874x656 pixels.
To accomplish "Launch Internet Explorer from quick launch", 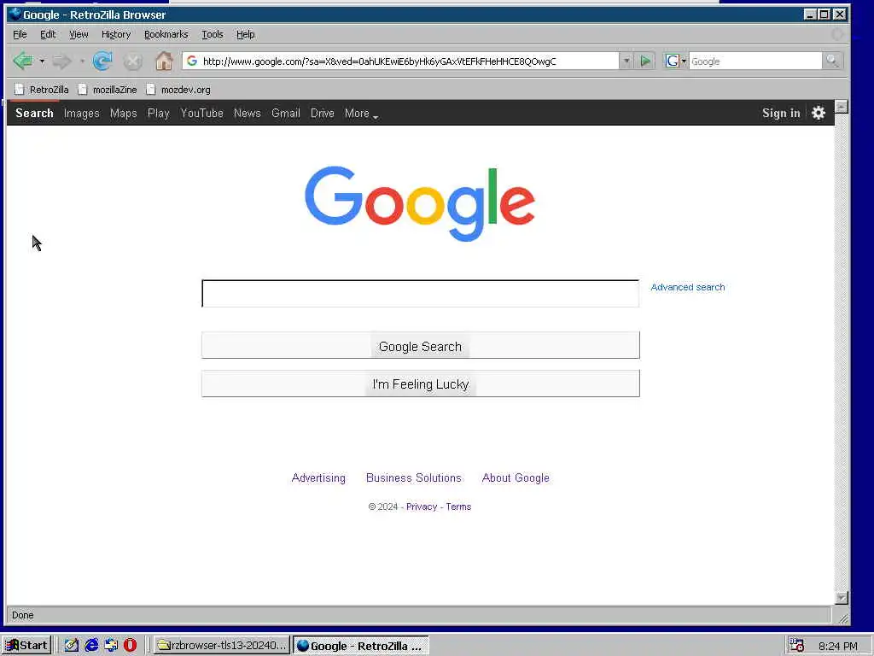I will point(91,646).
